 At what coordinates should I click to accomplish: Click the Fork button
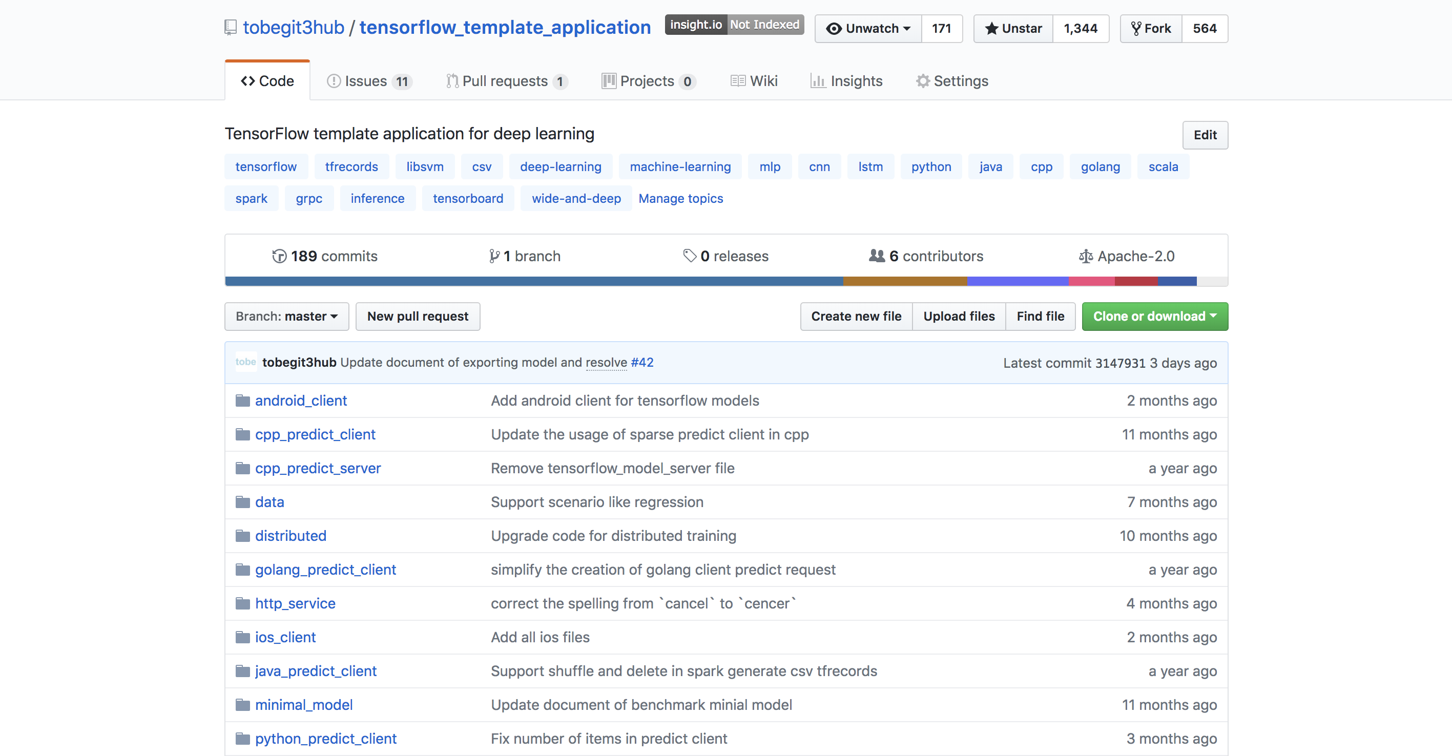1151,28
